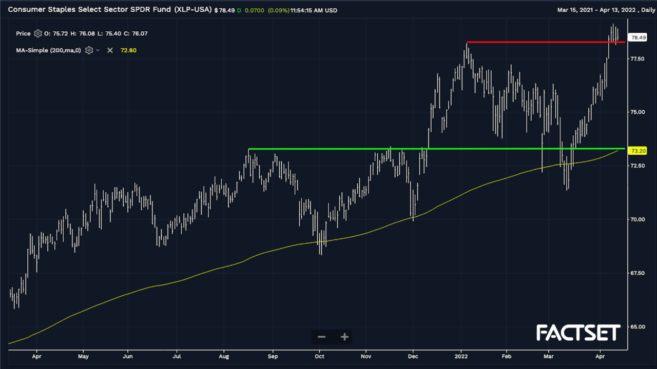
Task: Click the 2022 label on time axis
Action: click(x=461, y=354)
